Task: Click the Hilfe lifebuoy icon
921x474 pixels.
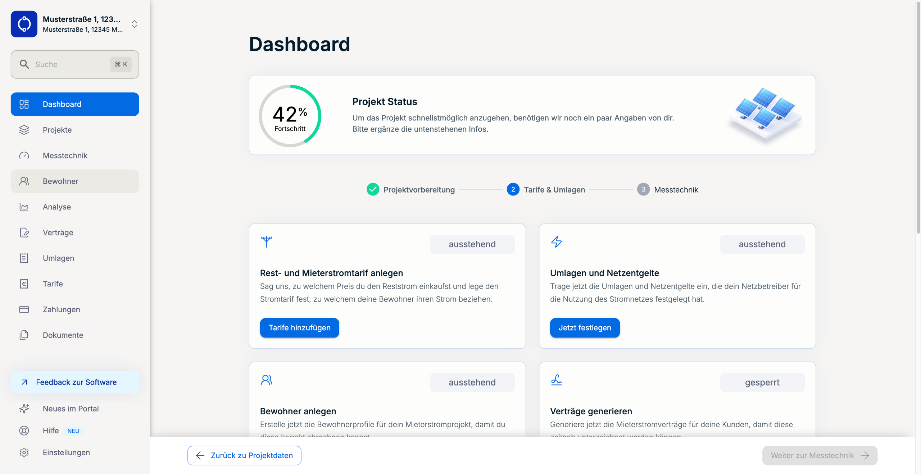Action: [x=24, y=431]
